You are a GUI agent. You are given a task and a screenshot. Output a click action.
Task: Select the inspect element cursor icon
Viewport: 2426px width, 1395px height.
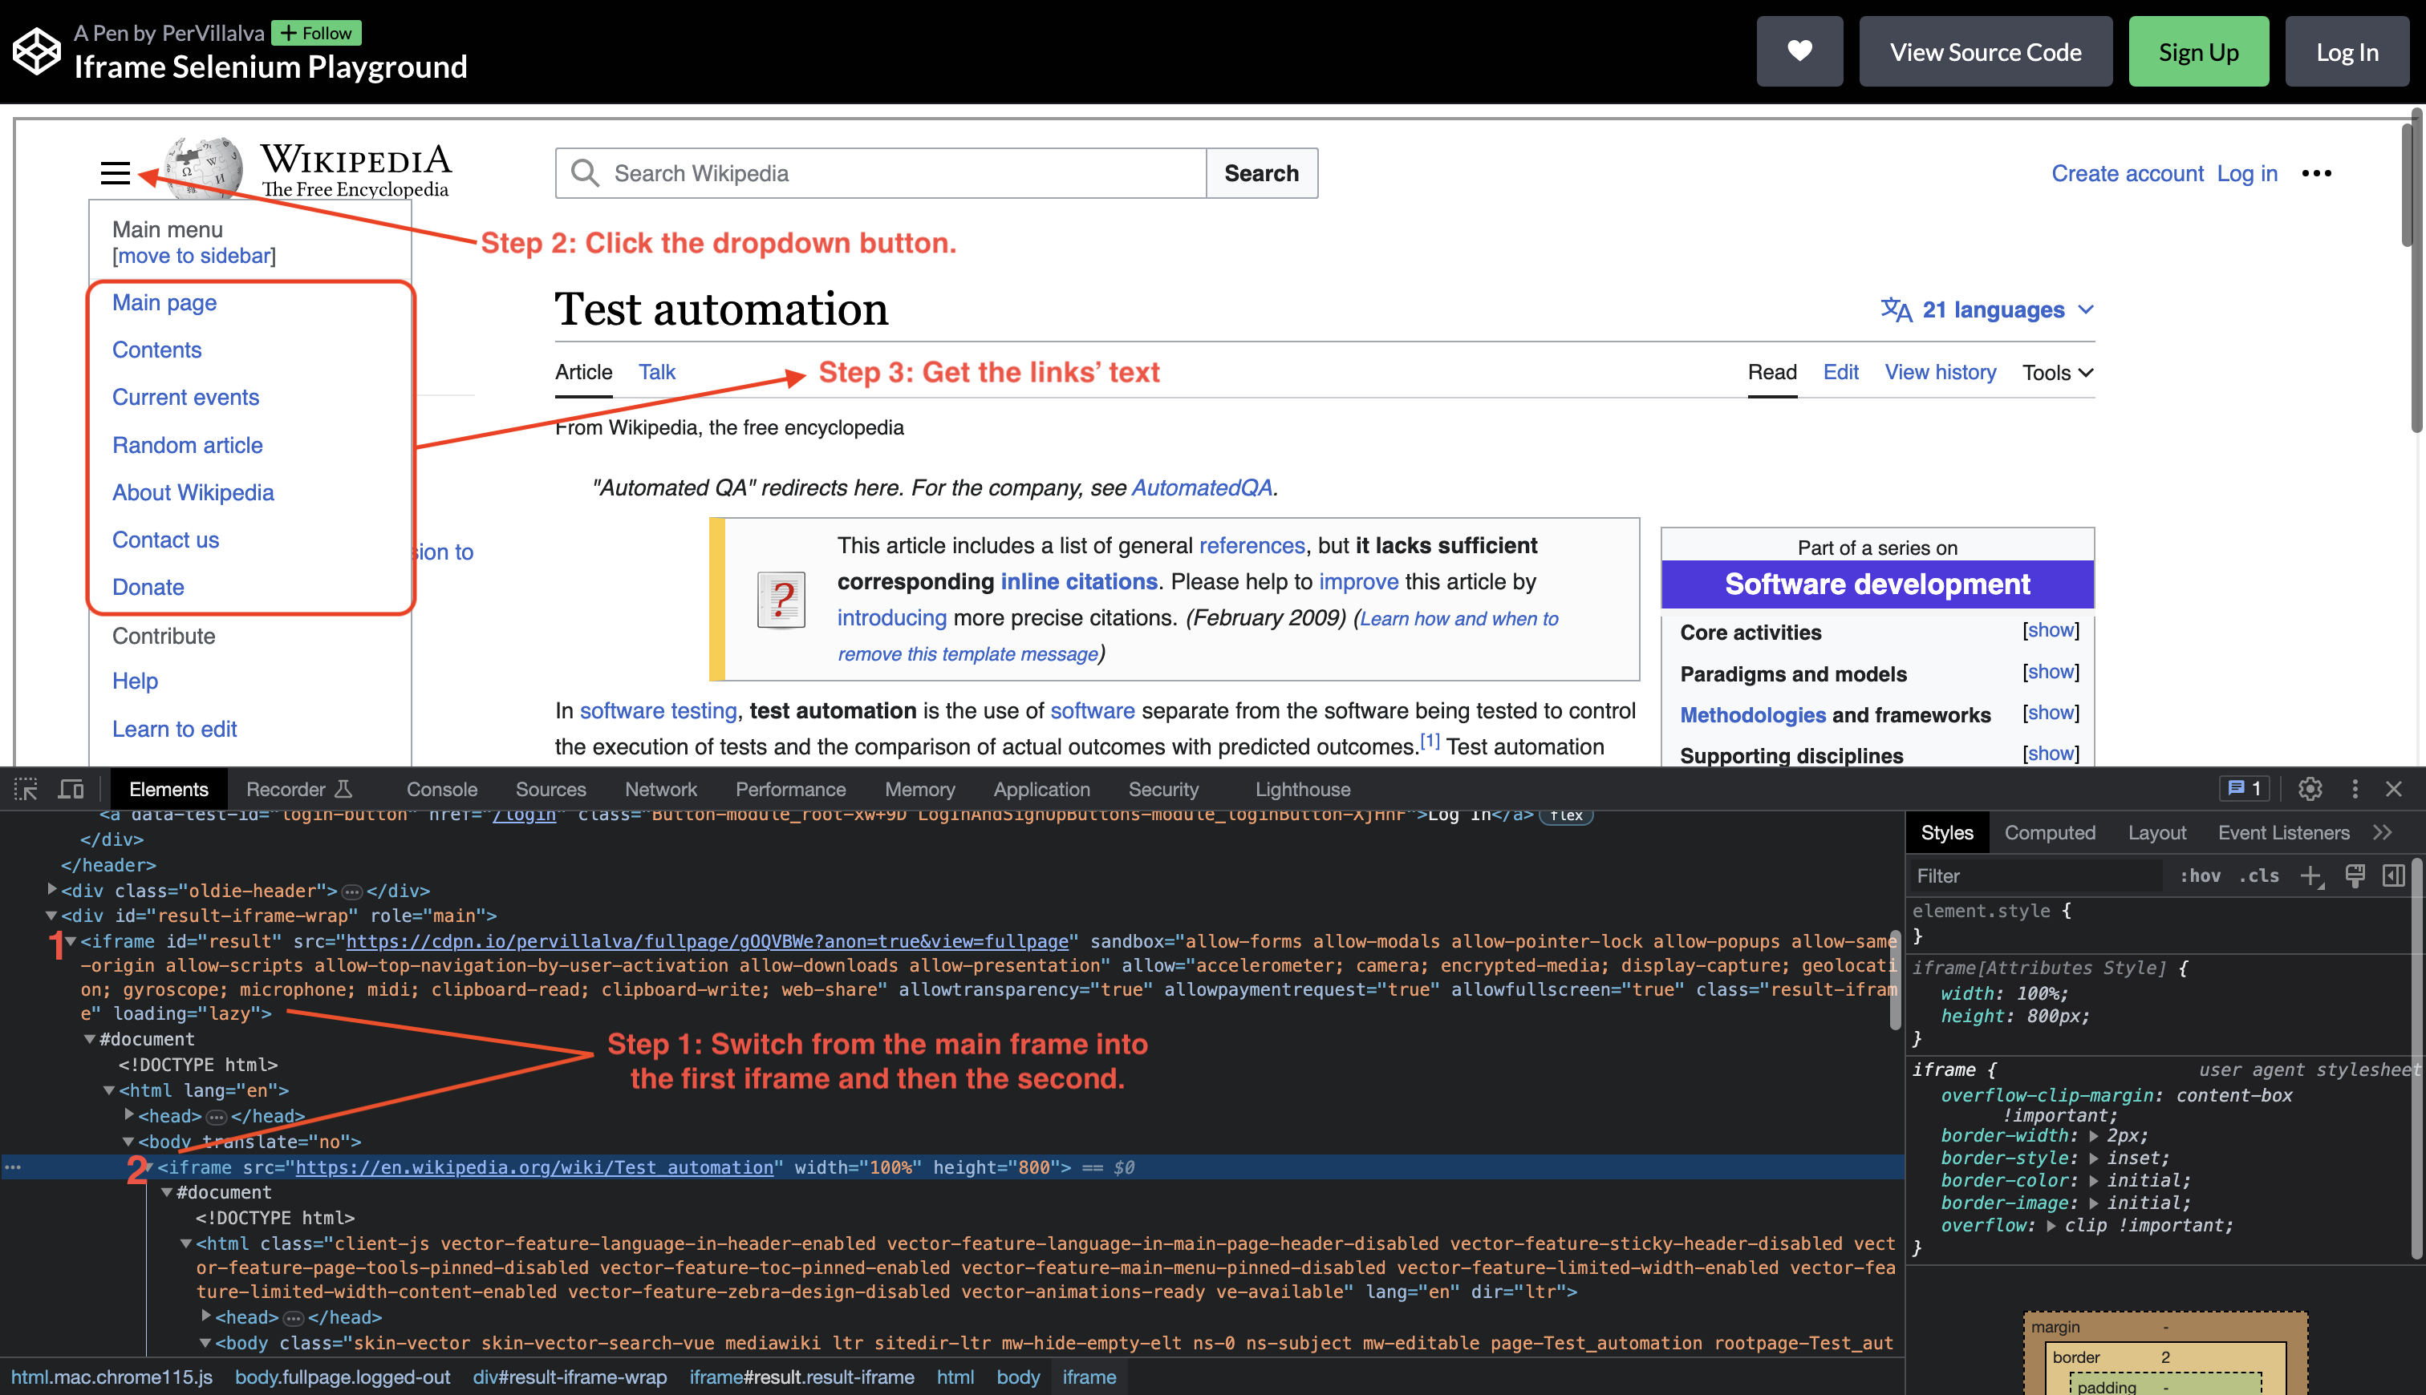[x=25, y=789]
